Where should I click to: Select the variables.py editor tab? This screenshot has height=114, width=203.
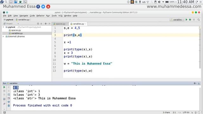point(78,24)
